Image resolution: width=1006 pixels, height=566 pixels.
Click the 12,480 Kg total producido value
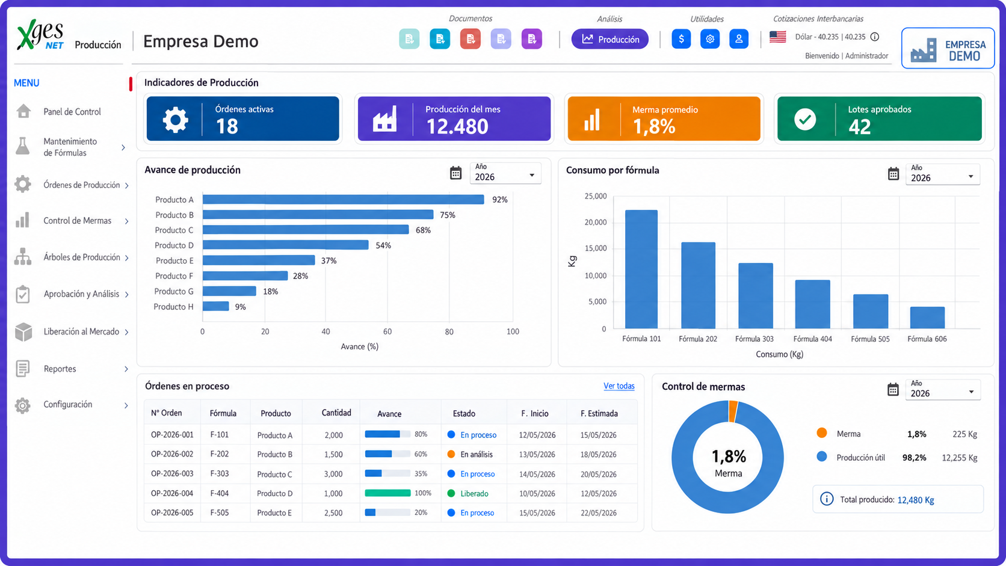coord(916,500)
